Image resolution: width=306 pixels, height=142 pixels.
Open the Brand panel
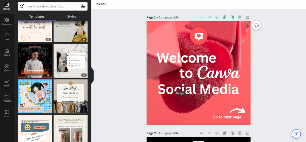pos(7,52)
